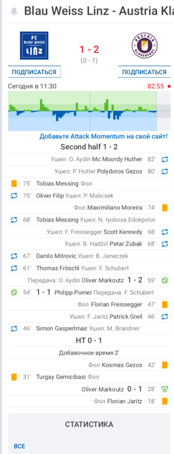Click yellow card icon for Tobias Messing
Image resolution: width=174 pixels, height=454 pixels.
[14, 183]
